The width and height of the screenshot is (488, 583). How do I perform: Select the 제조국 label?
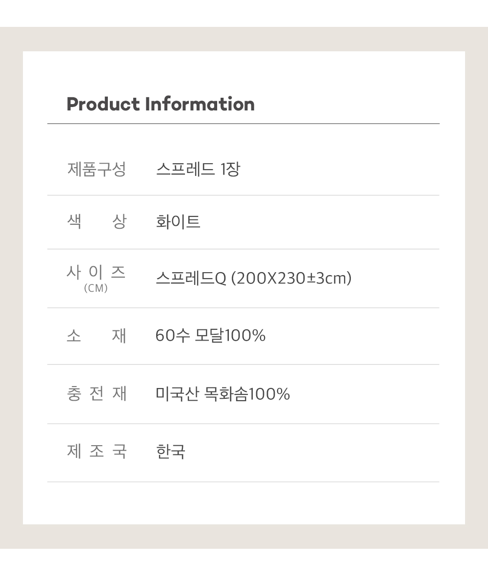97,452
